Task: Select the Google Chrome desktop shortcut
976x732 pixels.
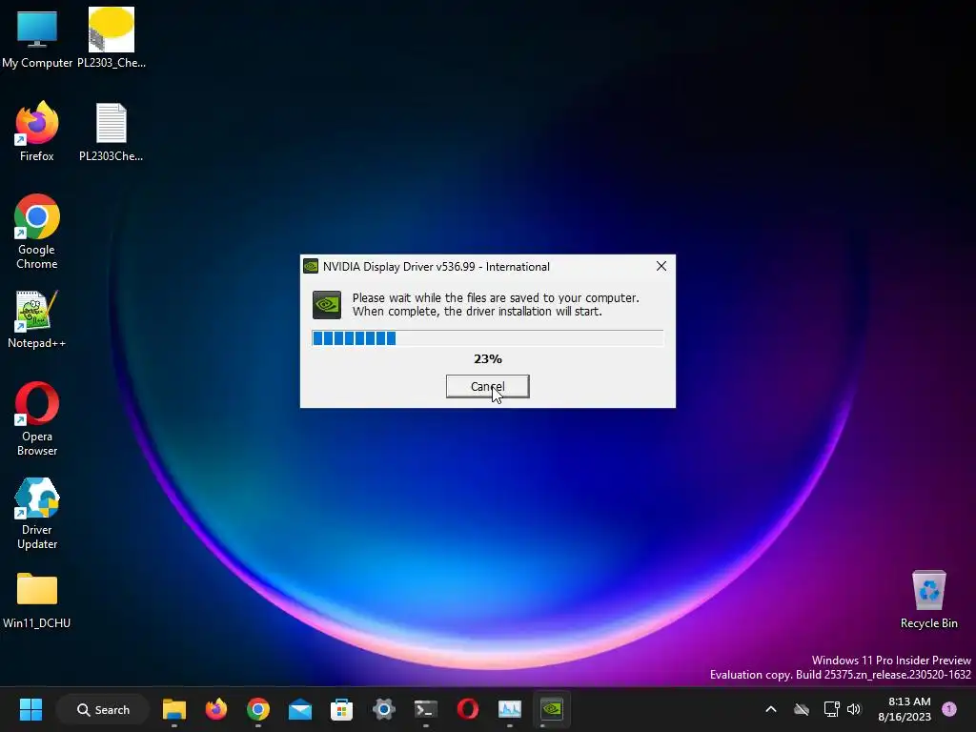Action: (37, 232)
